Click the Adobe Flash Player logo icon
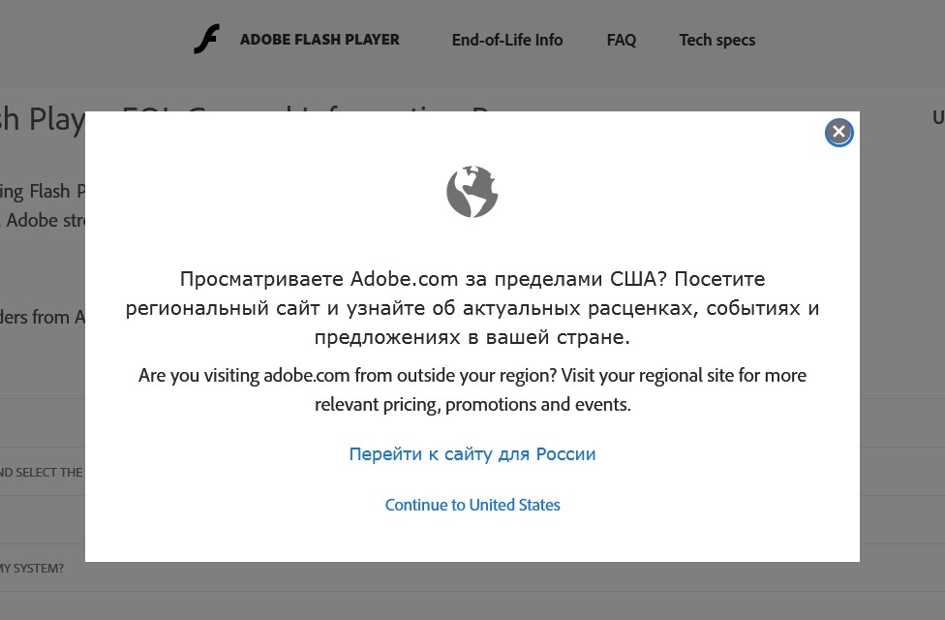This screenshot has height=620, width=945. 206,39
